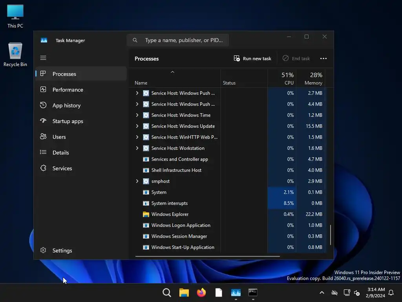Expand Service Host: Workstation
Screen dimensions: 402x302
coord(137,148)
